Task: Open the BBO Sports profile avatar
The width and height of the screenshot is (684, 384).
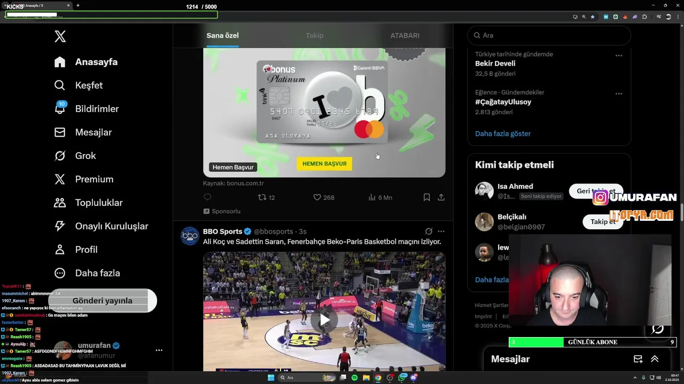Action: coord(190,236)
